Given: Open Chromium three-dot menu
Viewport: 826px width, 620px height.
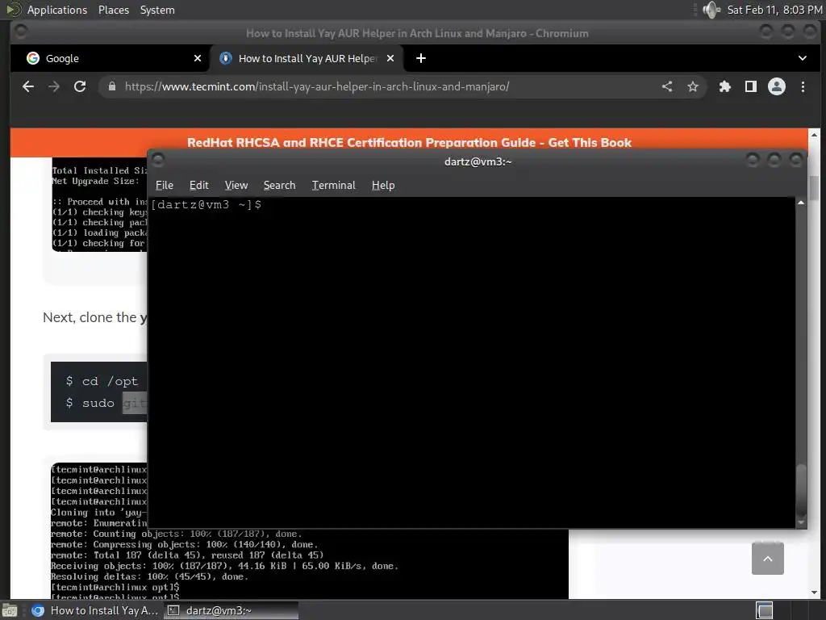Looking at the screenshot, I should click(x=803, y=86).
